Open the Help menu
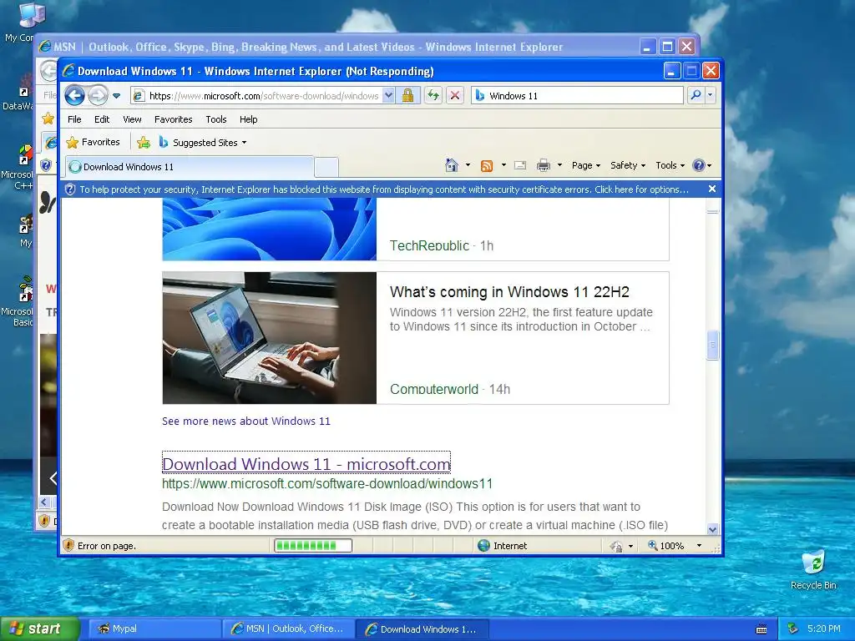This screenshot has height=641, width=855. tap(248, 119)
